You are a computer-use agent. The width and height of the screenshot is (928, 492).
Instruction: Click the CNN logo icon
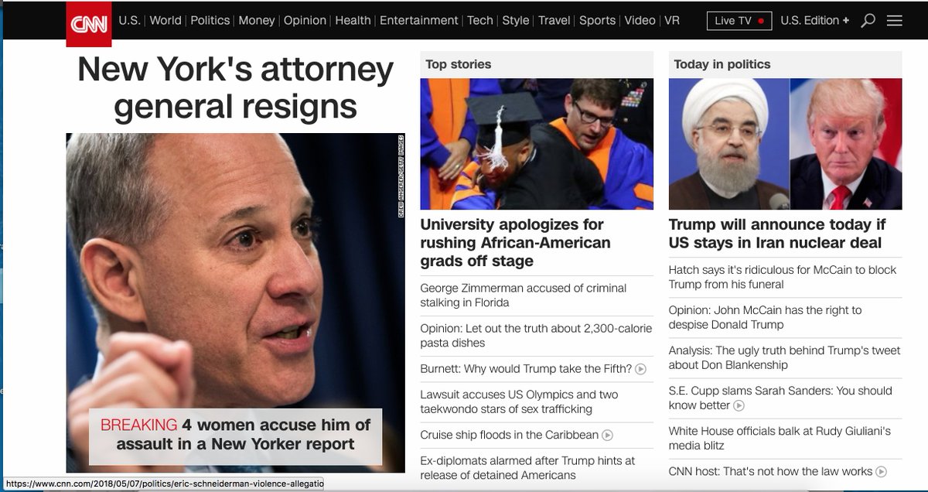[89, 22]
